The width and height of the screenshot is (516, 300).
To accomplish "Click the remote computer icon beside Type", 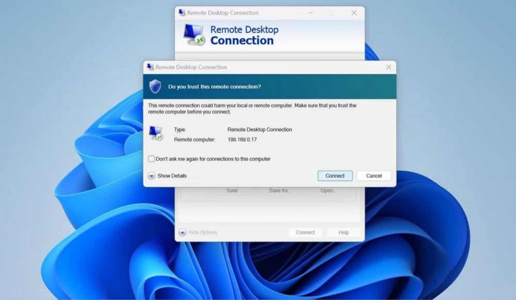I will 156,133.
